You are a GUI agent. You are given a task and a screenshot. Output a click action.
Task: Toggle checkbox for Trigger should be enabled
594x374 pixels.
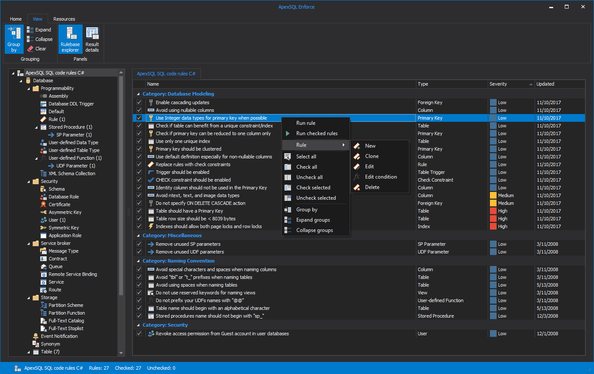point(139,172)
